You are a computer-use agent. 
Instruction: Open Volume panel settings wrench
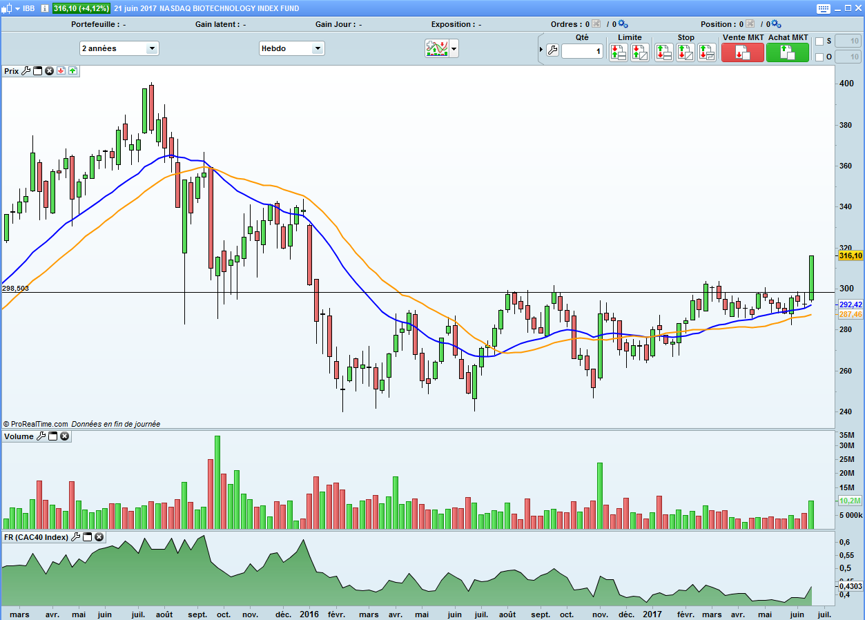41,436
